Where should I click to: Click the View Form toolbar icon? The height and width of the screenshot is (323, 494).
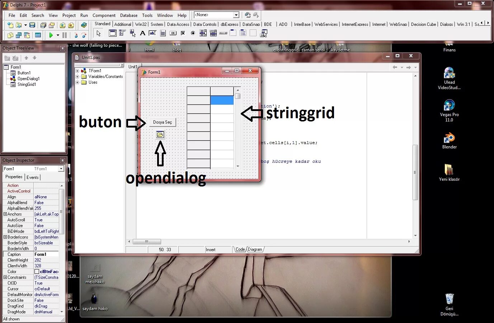[x=19, y=35]
